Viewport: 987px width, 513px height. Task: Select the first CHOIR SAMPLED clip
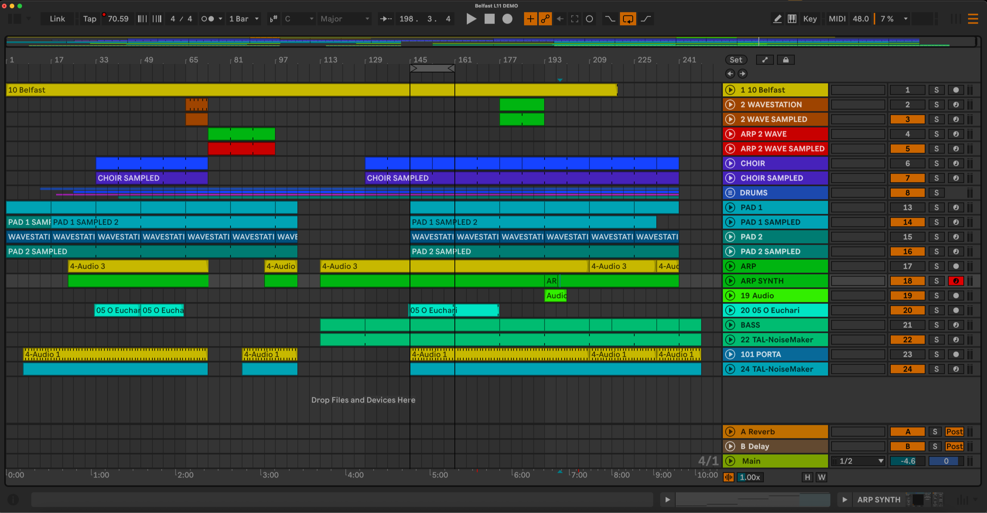152,178
